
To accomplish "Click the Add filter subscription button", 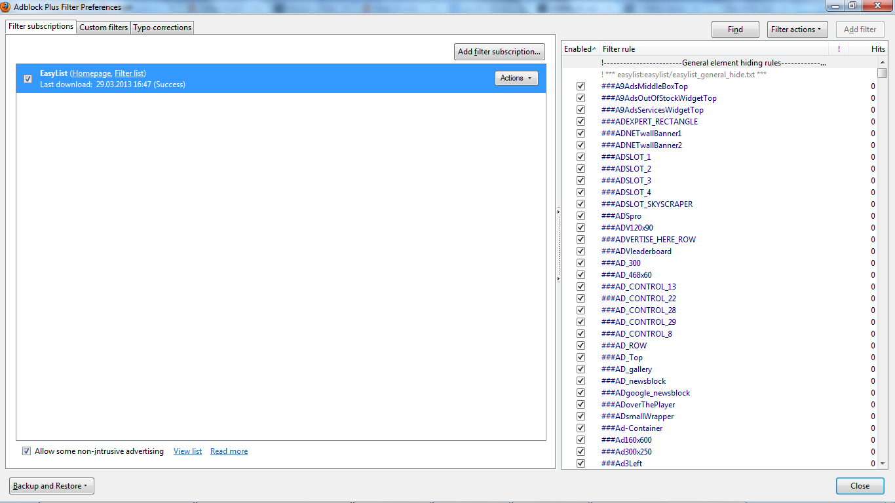I will 499,52.
